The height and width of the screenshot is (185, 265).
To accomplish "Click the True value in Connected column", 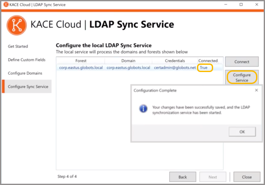I will pos(204,68).
